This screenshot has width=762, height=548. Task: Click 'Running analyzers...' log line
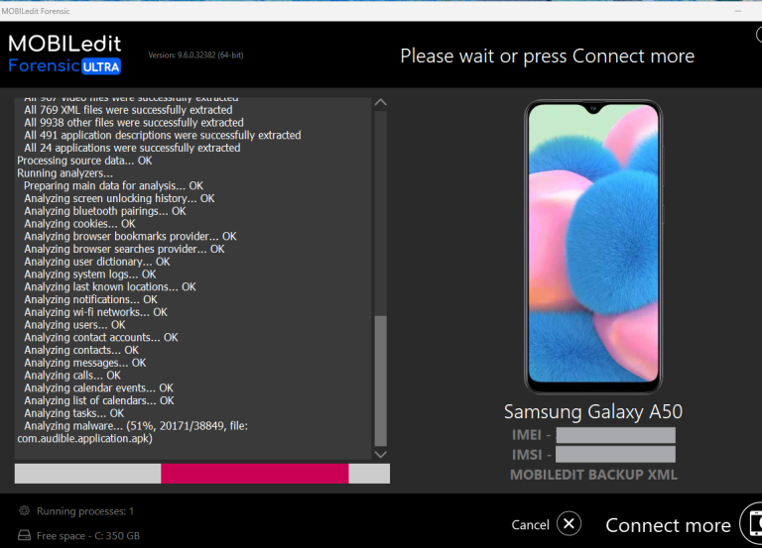click(64, 173)
